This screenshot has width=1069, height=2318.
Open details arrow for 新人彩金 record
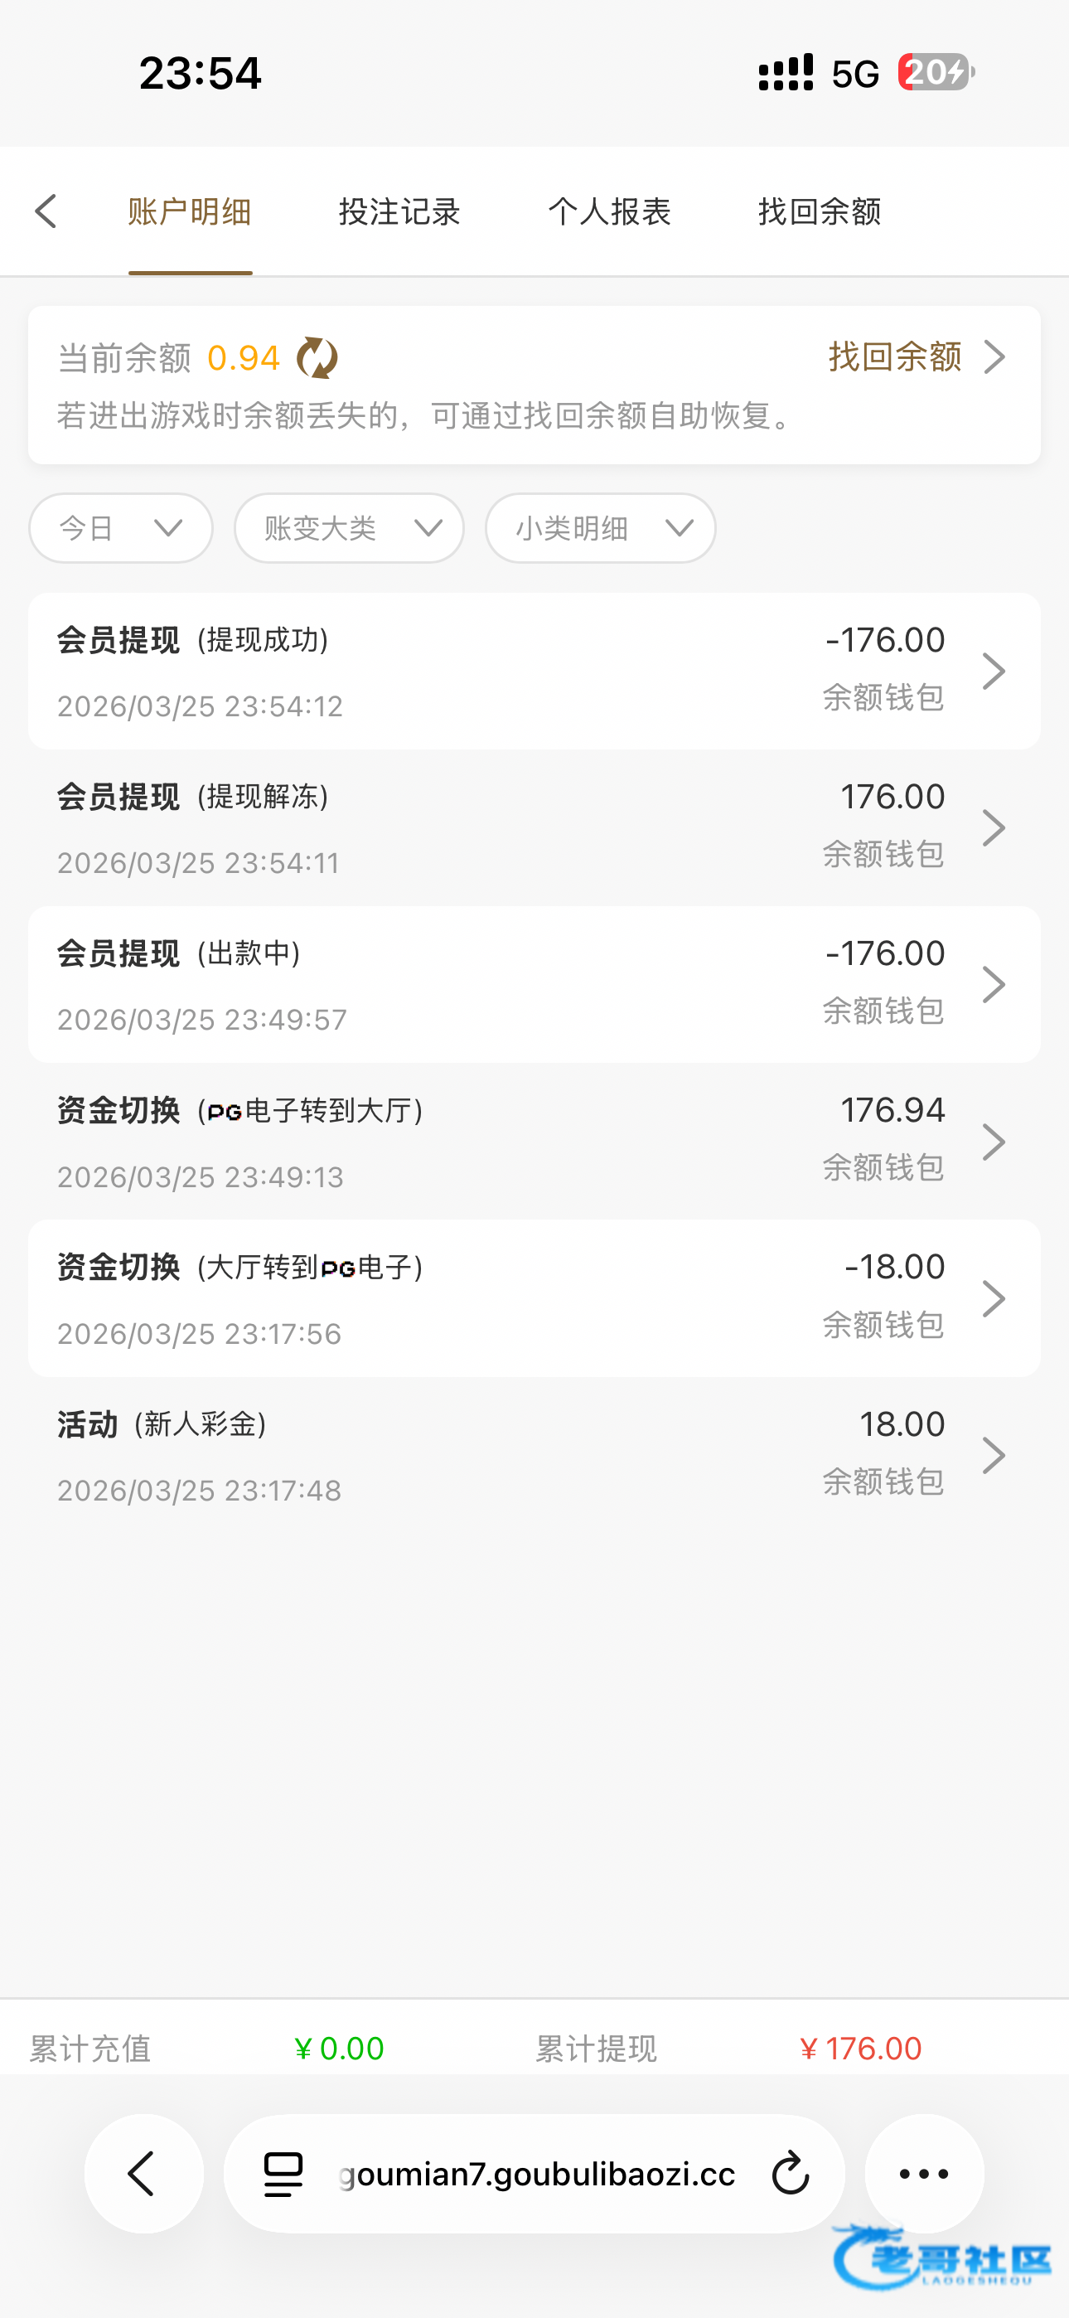pos(994,1455)
